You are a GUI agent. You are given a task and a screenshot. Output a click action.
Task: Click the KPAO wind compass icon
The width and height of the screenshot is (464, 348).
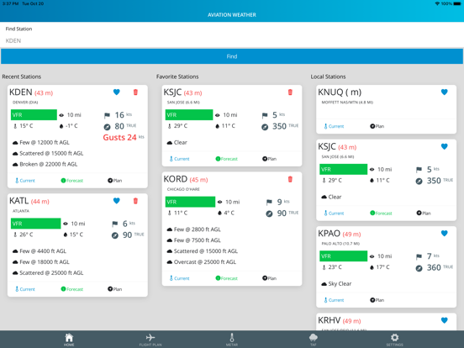(419, 268)
